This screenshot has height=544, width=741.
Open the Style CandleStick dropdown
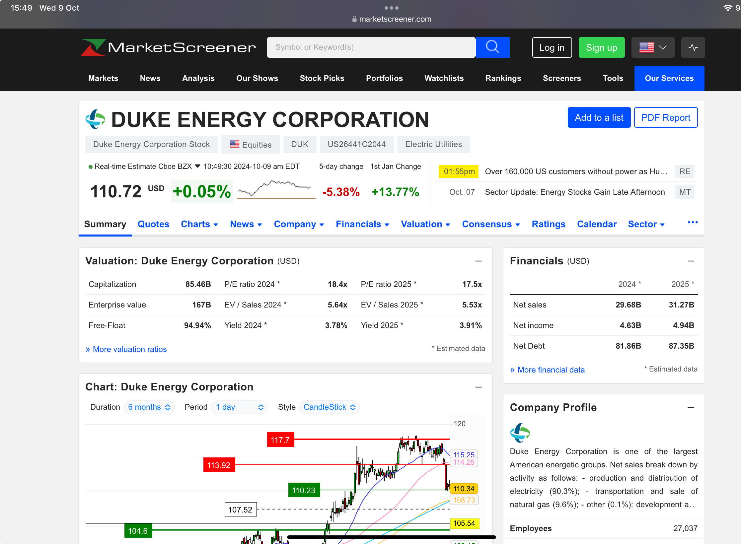[x=329, y=407]
